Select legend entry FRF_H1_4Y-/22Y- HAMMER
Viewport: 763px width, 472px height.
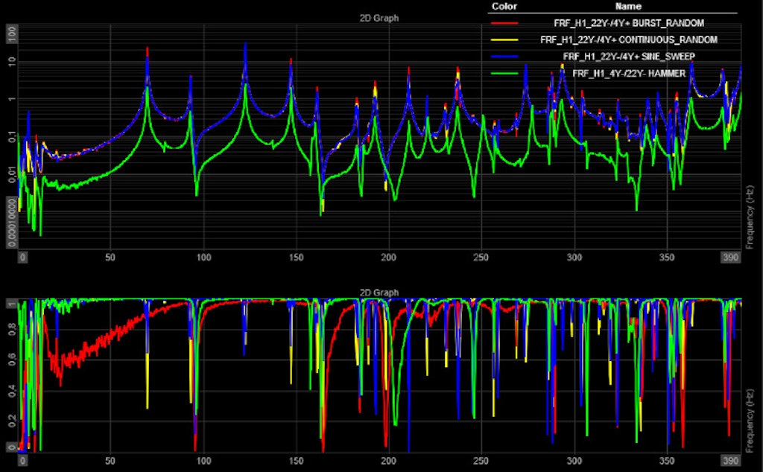pos(629,74)
